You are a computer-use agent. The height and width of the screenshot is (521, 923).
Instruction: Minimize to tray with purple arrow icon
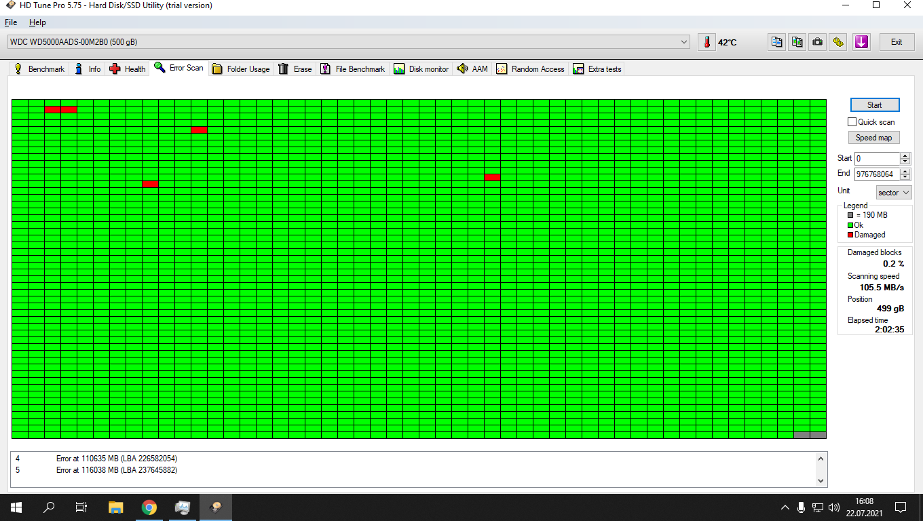click(x=861, y=42)
